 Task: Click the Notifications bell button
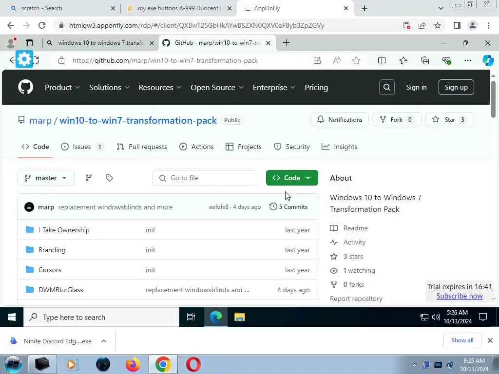click(340, 120)
